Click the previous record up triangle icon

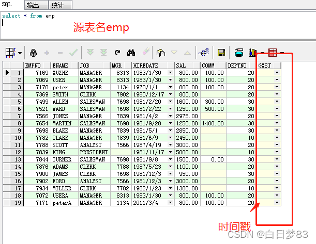point(187,53)
